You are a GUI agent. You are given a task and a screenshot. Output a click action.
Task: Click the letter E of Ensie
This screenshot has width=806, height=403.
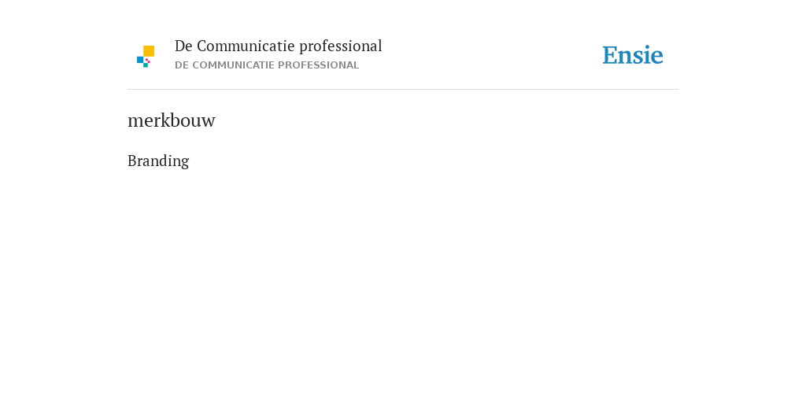(610, 56)
